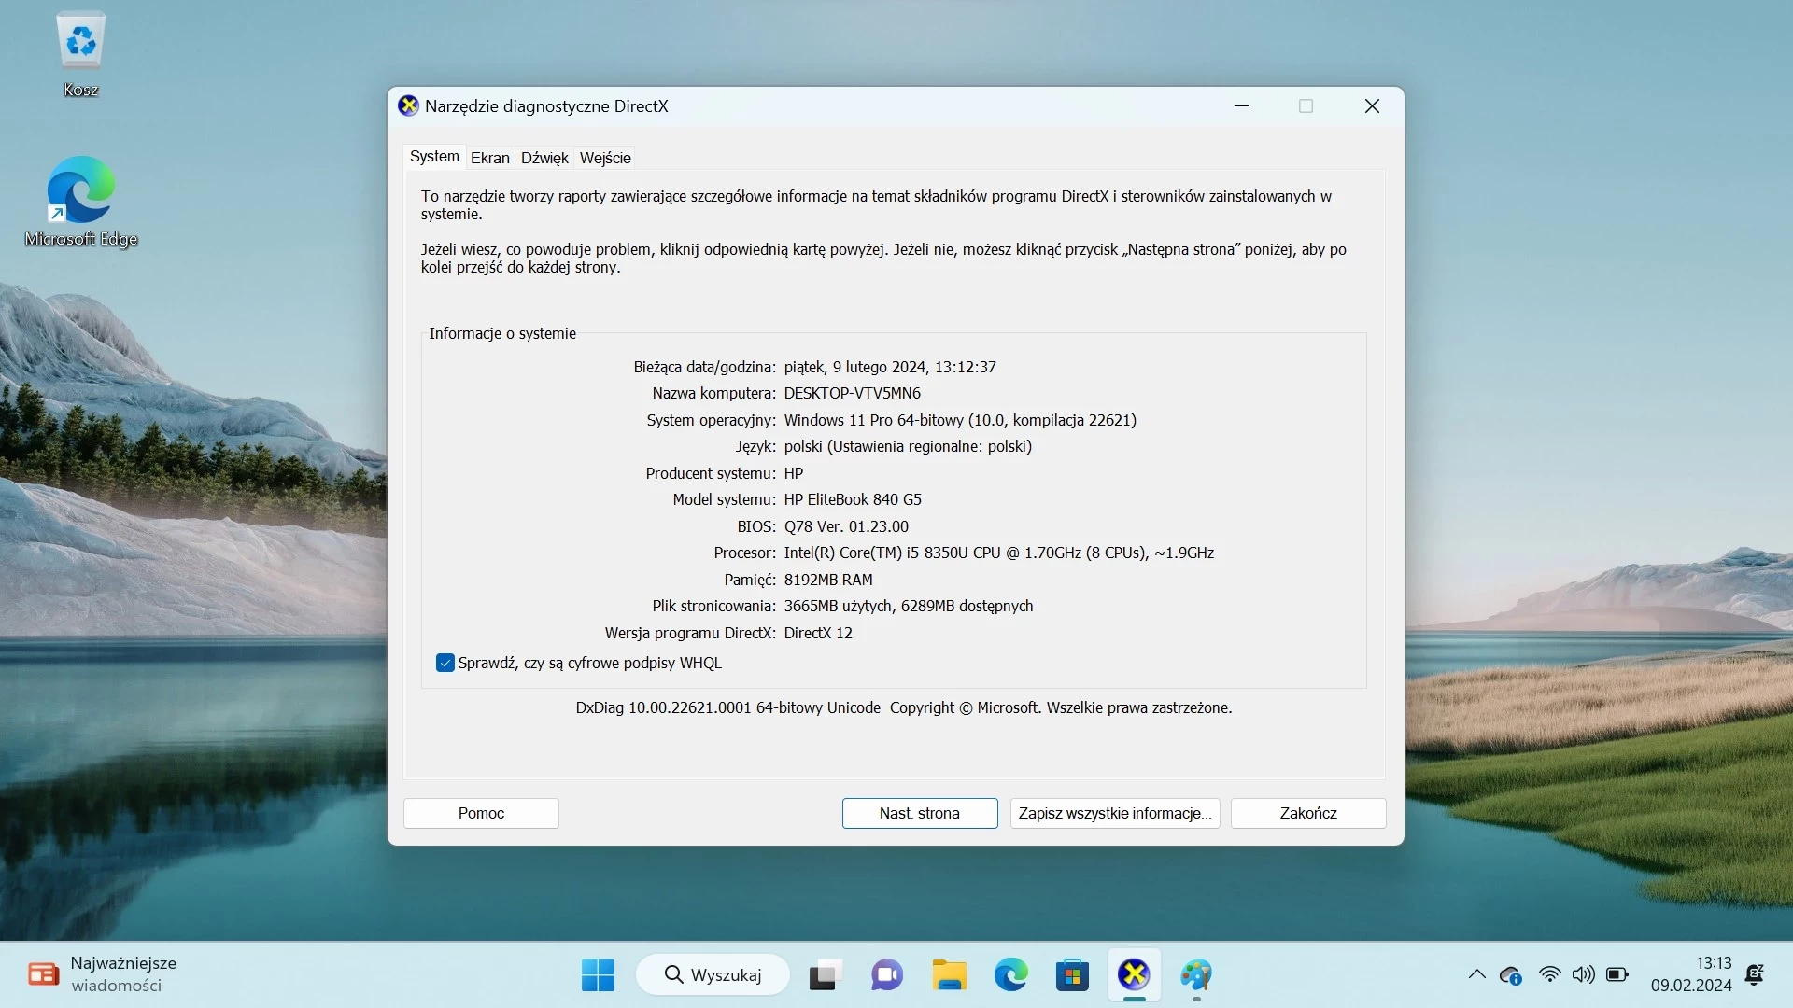Open Pomoc for the diagnostic tool
1793x1008 pixels.
(x=480, y=813)
